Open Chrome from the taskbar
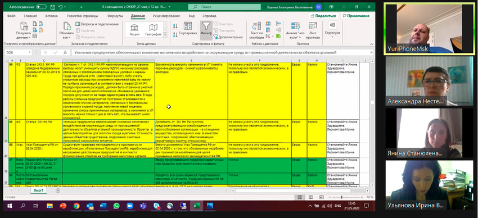The width and height of the screenshot is (478, 218). (76, 206)
